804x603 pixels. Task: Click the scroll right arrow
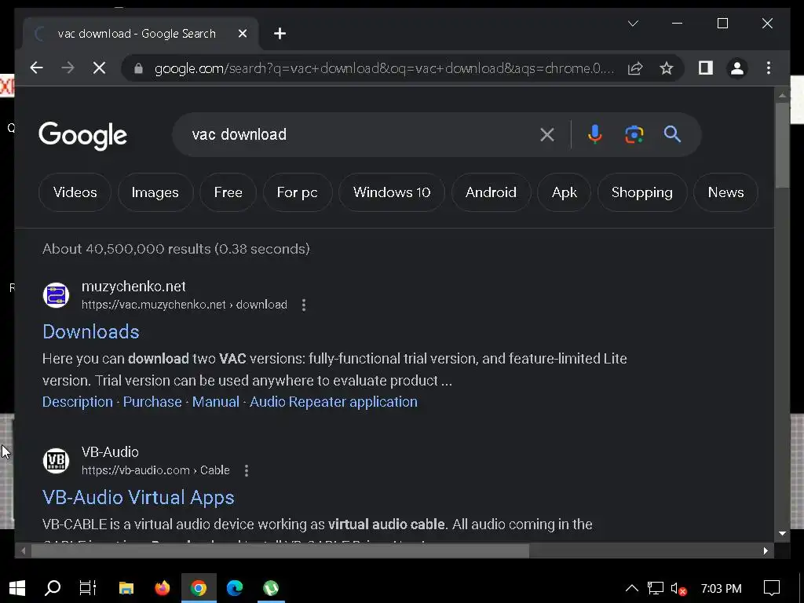(x=766, y=550)
